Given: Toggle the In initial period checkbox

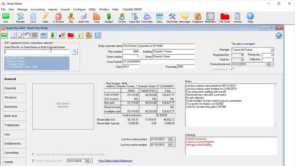Looking at the screenshot, I should click(233, 69).
